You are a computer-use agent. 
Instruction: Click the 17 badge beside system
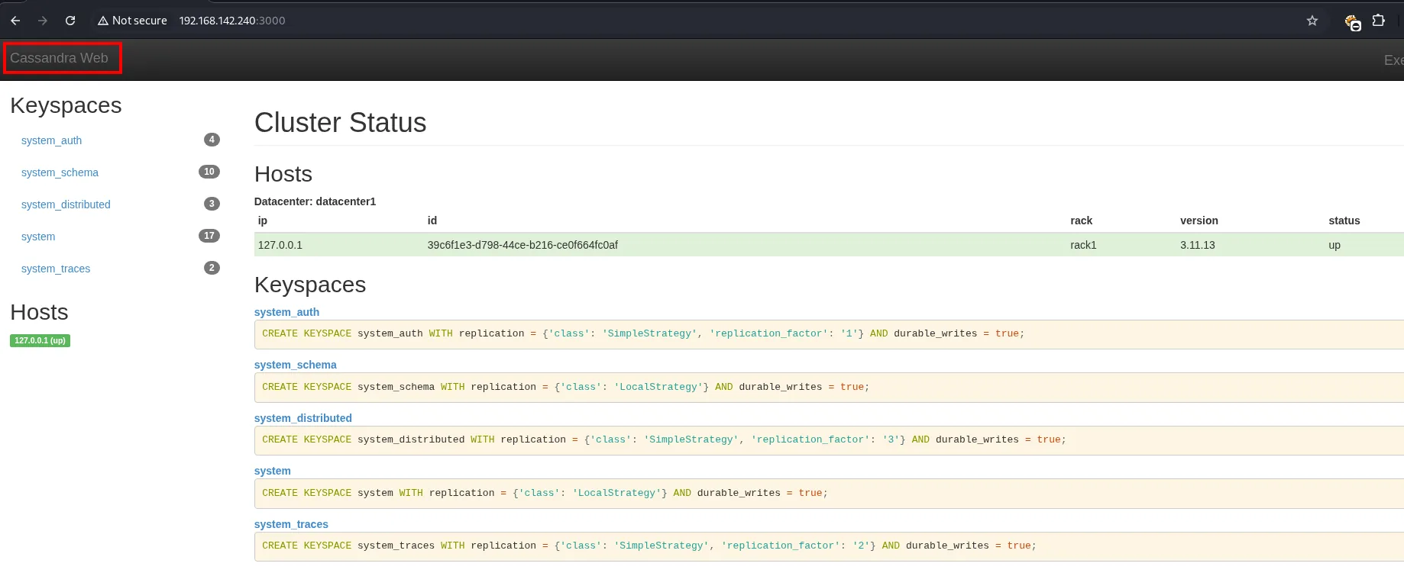(x=209, y=236)
